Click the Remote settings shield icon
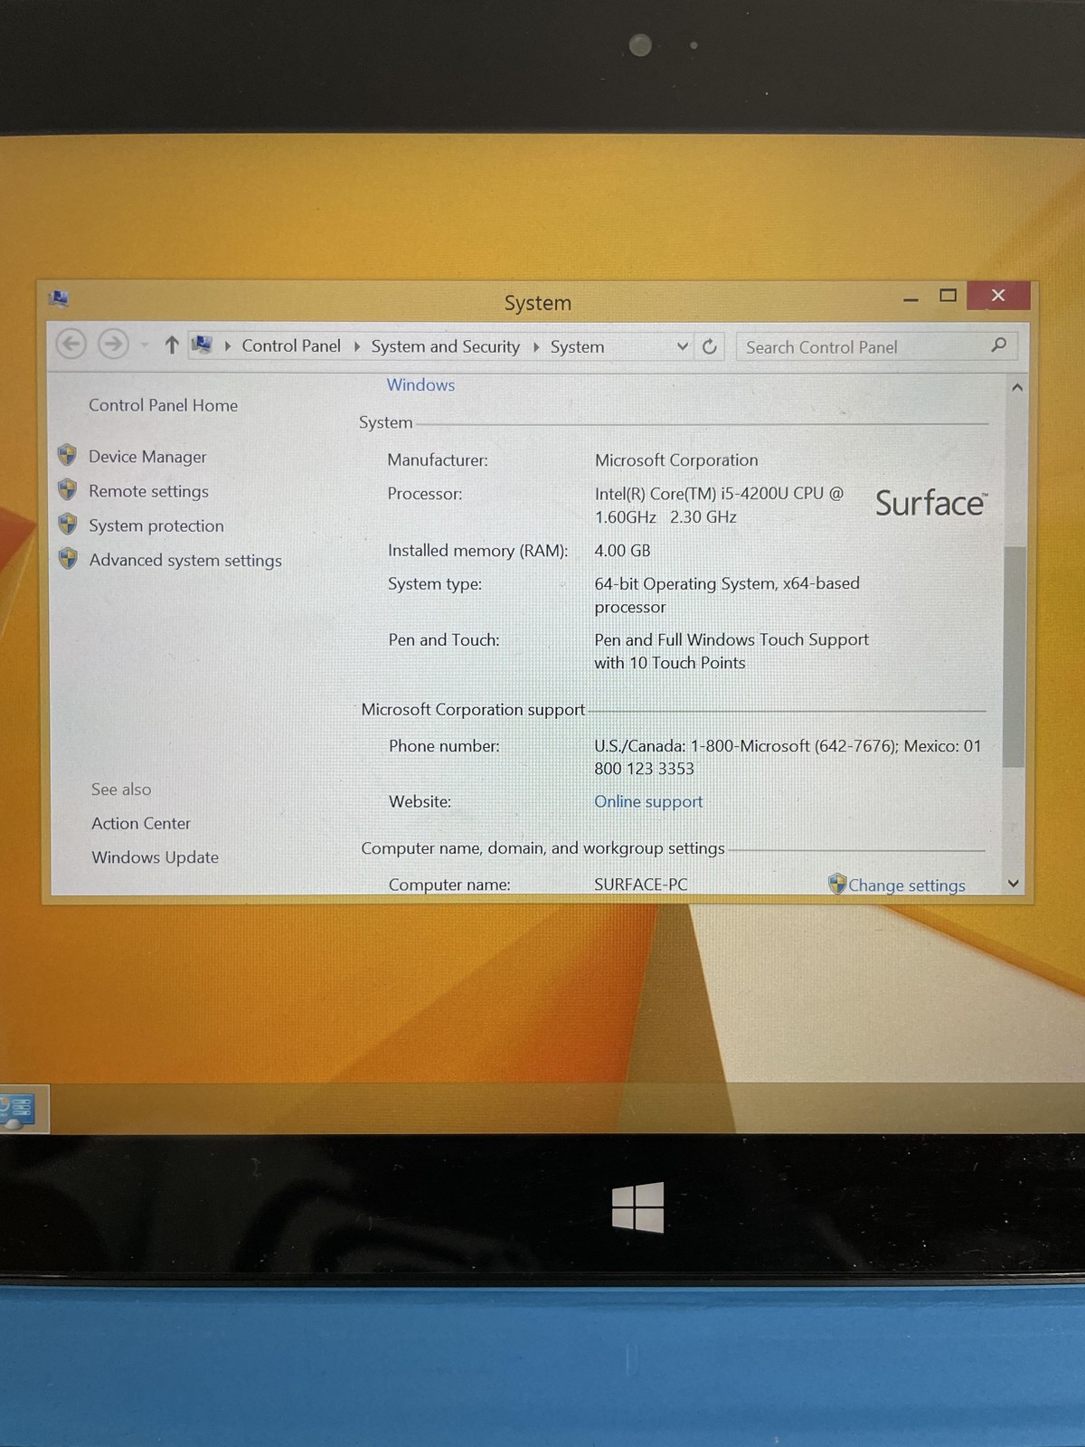The height and width of the screenshot is (1447, 1085). [67, 489]
